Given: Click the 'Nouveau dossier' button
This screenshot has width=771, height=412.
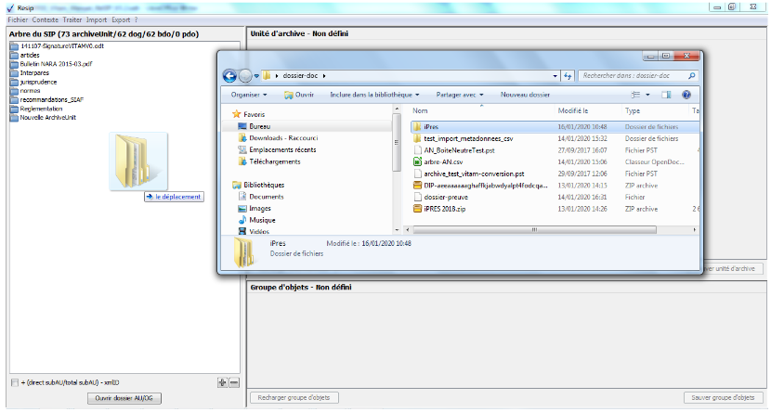Looking at the screenshot, I should 526,95.
